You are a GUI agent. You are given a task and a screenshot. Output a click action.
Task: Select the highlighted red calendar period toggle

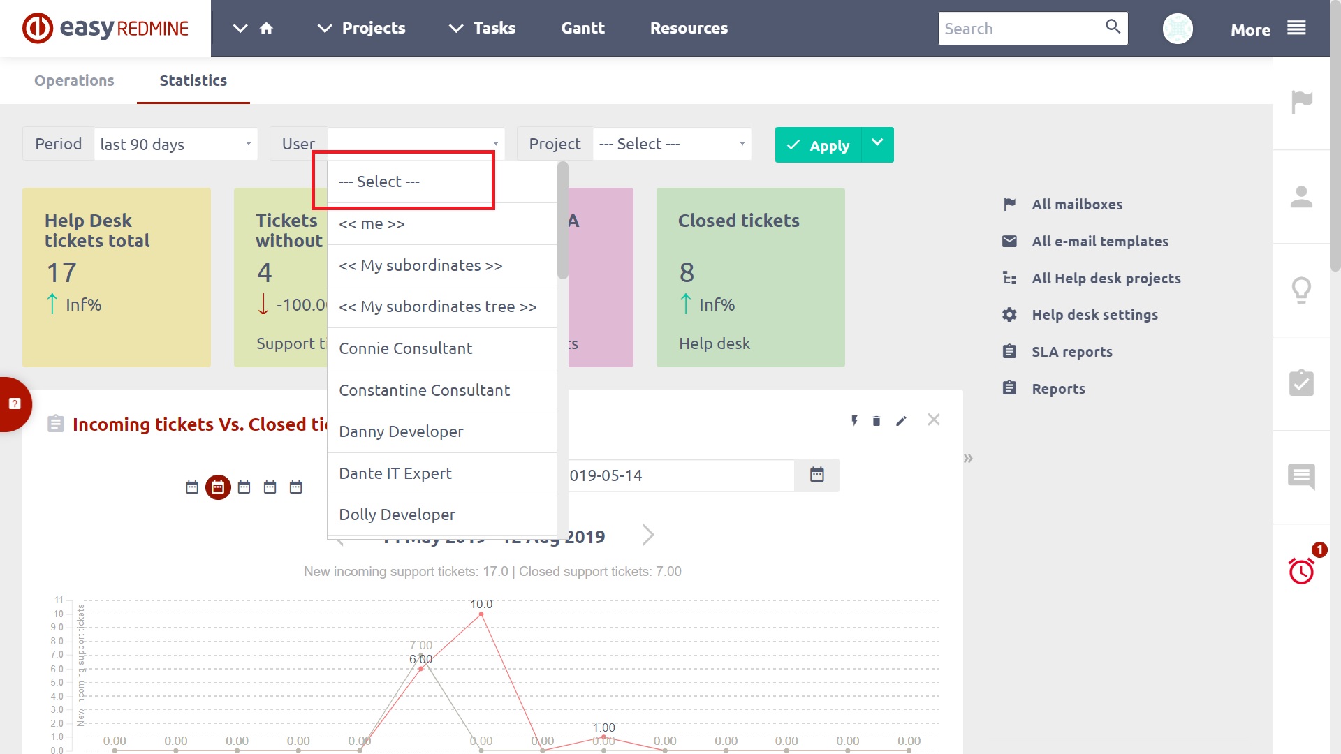218,487
